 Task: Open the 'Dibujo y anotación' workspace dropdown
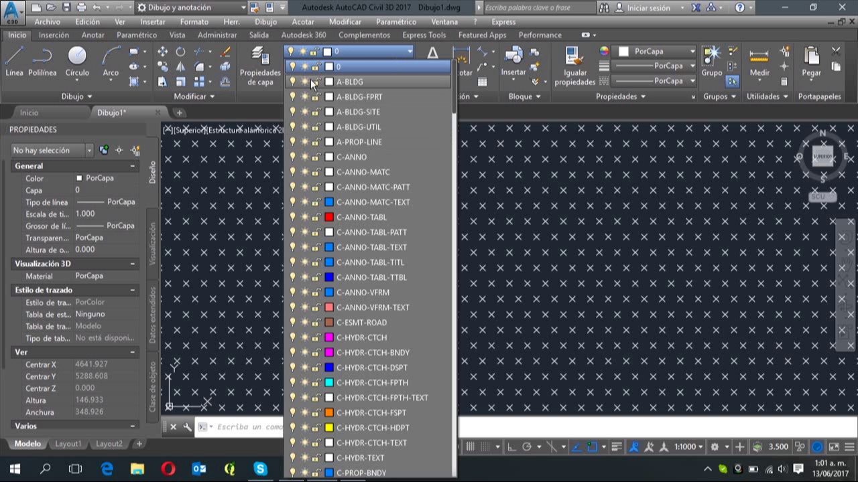coord(191,8)
